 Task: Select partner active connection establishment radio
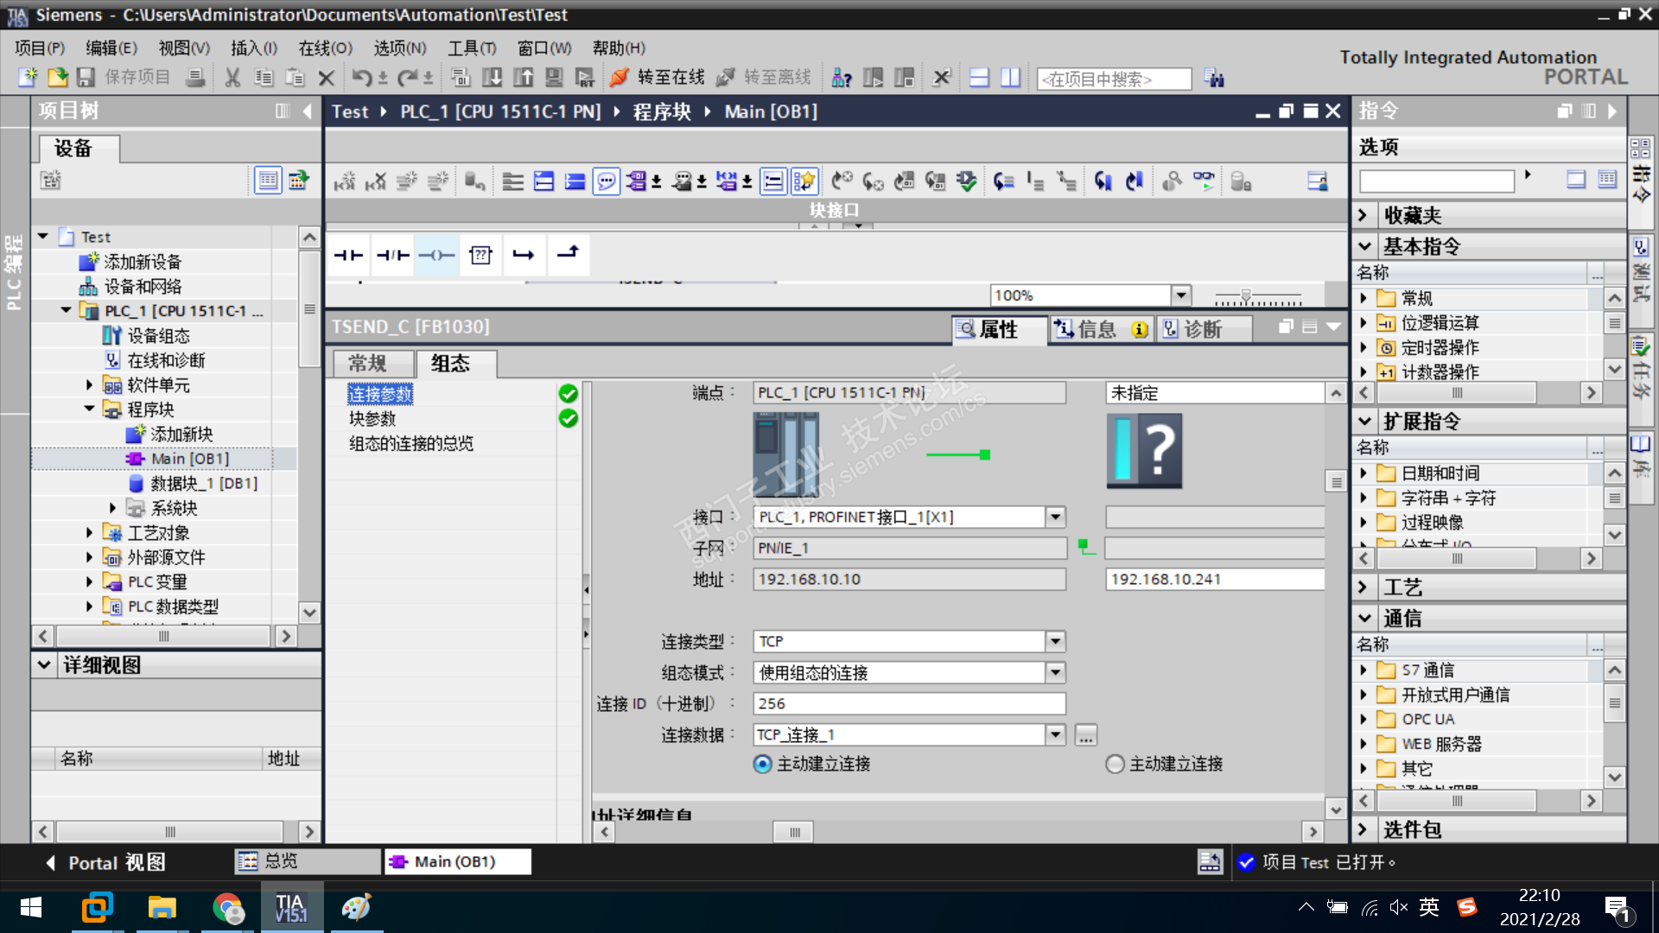[x=1115, y=764]
